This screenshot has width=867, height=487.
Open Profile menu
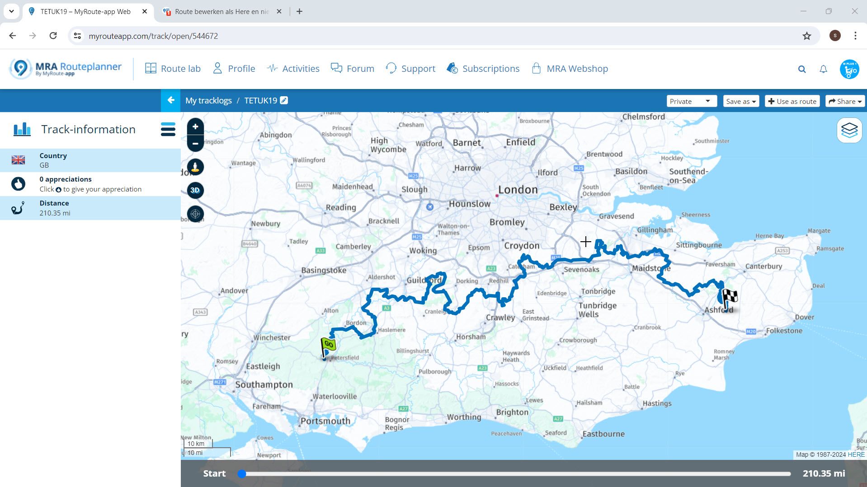tap(234, 69)
